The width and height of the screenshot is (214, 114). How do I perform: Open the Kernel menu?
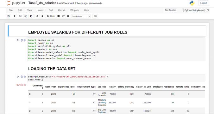coord(61,10)
